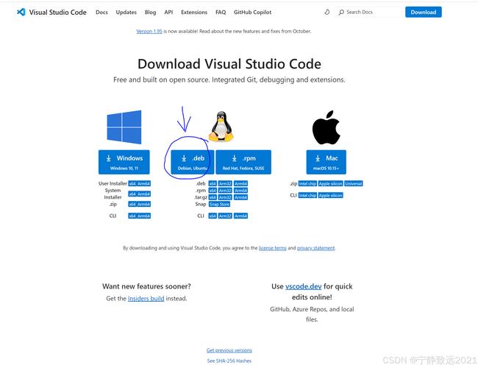Select Arm64 in Linux .deb row

[240, 183]
